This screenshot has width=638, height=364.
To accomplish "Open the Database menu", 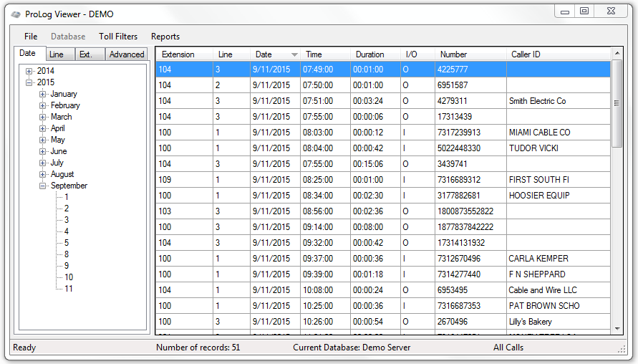I will point(68,37).
